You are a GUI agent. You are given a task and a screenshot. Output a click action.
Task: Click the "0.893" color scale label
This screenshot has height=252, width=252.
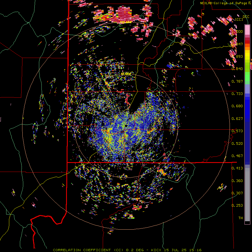point(237,56)
